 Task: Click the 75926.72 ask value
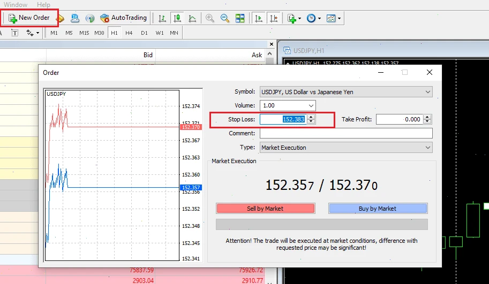point(251,270)
